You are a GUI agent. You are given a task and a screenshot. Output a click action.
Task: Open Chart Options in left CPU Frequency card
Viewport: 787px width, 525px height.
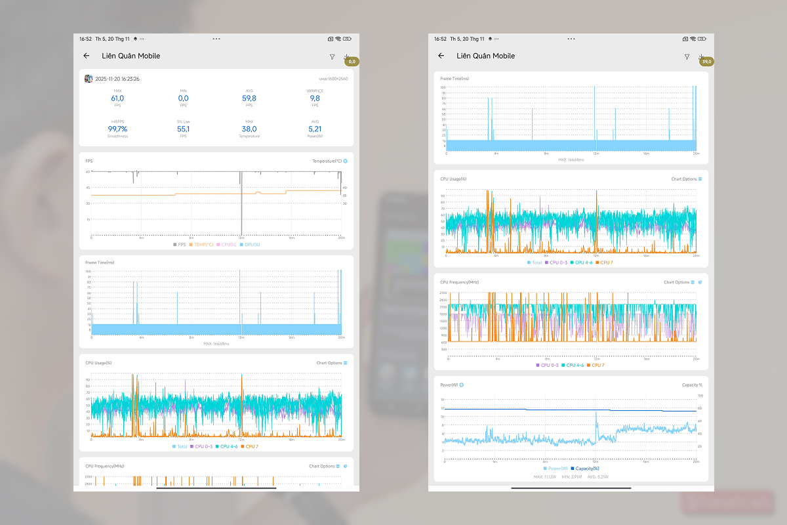point(325,466)
